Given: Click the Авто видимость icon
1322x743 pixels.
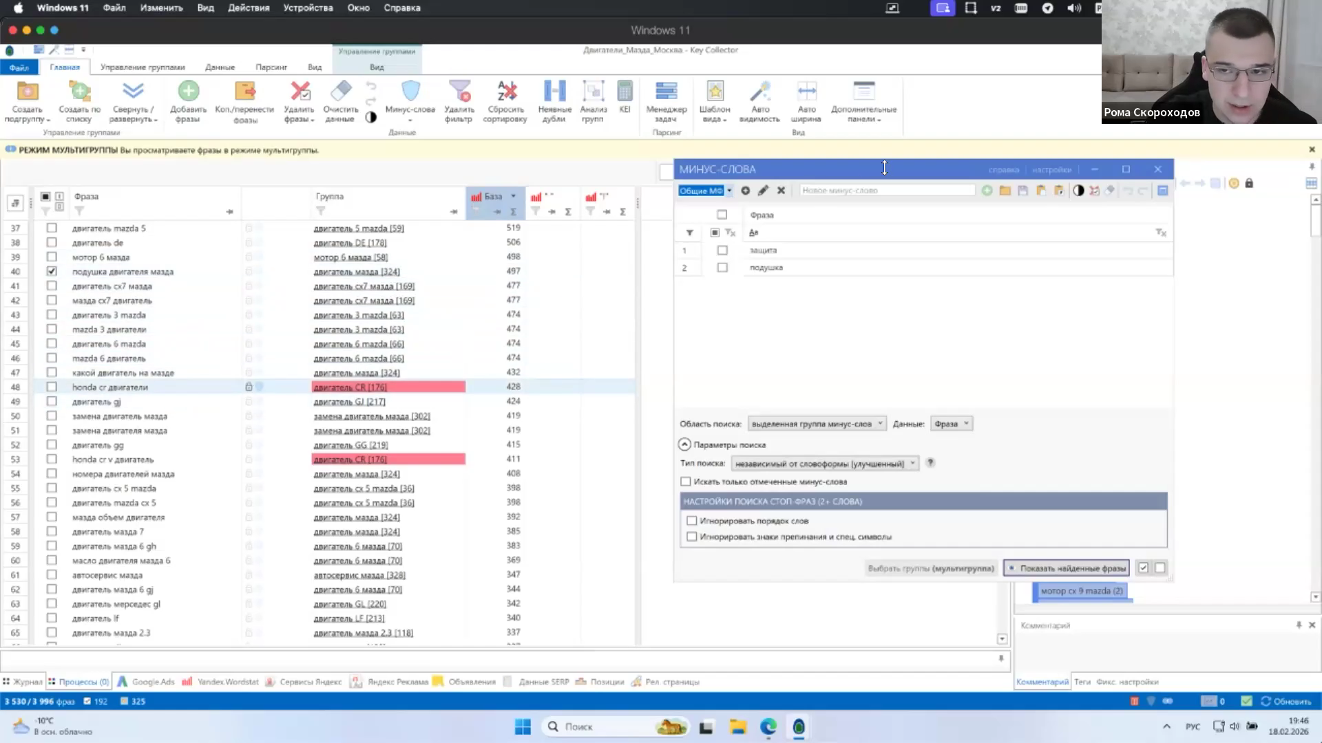Looking at the screenshot, I should tap(760, 91).
